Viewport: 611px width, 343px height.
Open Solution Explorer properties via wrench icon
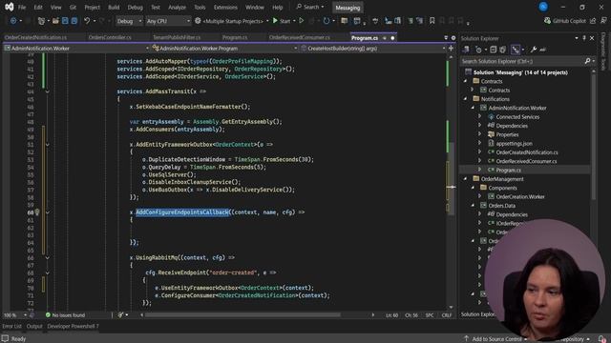click(x=533, y=50)
